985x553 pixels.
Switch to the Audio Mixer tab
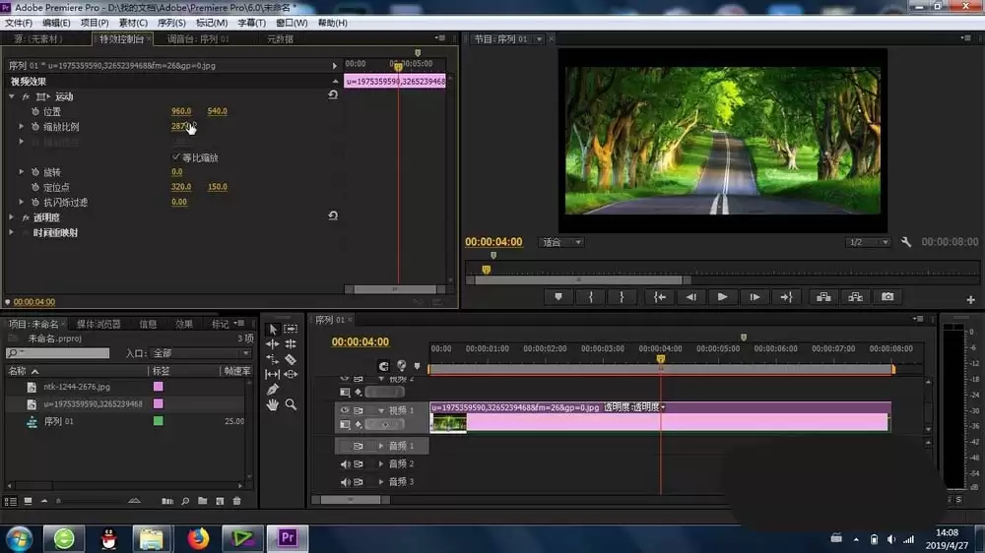[198, 39]
